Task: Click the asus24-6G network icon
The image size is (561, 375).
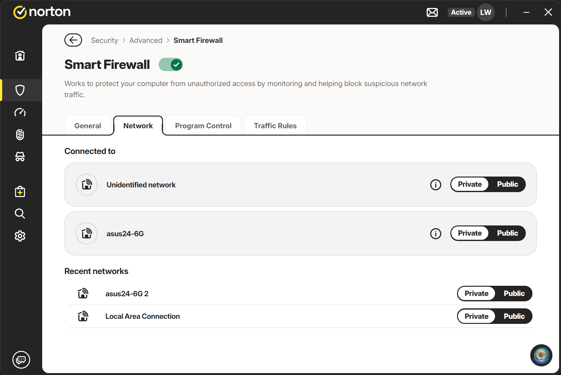Action: 87,233
